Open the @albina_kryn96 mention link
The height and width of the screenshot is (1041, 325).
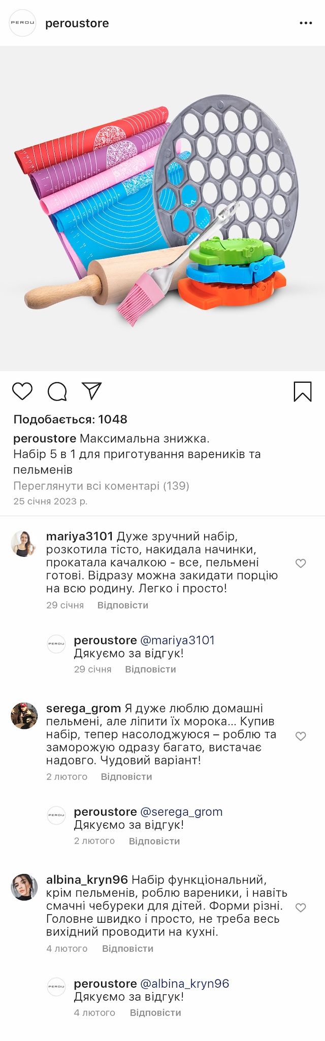coord(184,983)
